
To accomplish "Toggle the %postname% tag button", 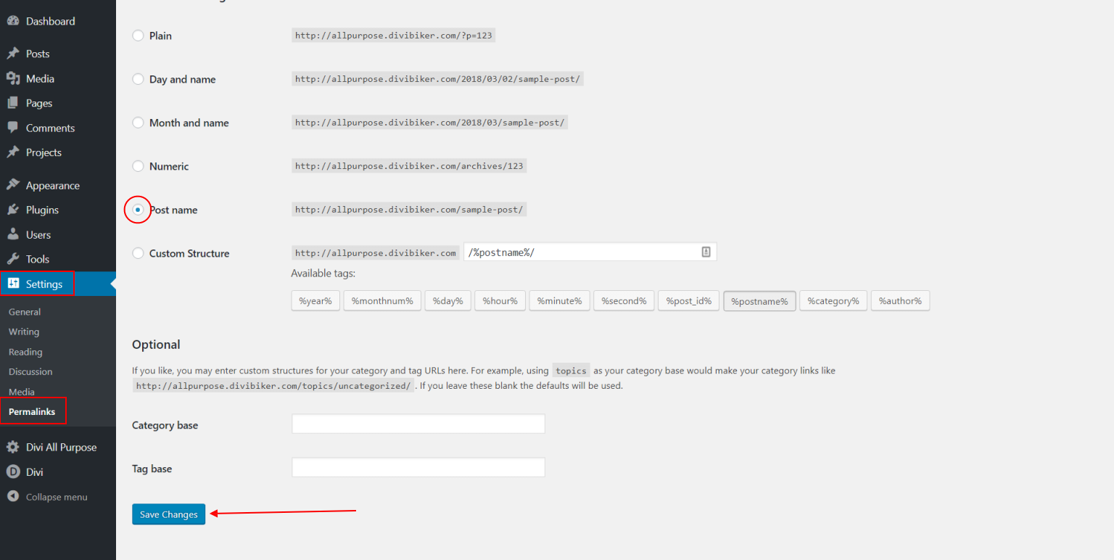I will (x=759, y=300).
